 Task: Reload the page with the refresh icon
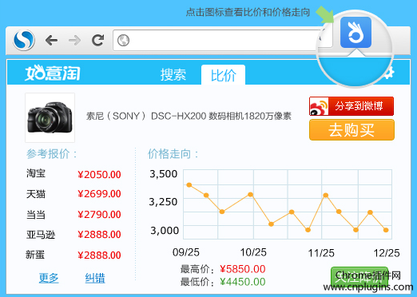[x=97, y=40]
